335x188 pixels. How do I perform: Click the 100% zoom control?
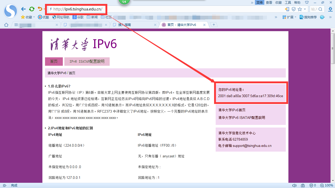click(x=326, y=185)
